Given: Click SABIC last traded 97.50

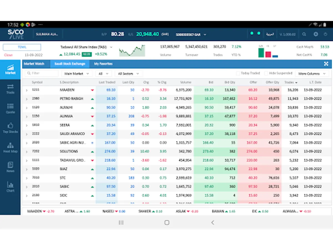Looking at the screenshot, I should [x=111, y=187].
